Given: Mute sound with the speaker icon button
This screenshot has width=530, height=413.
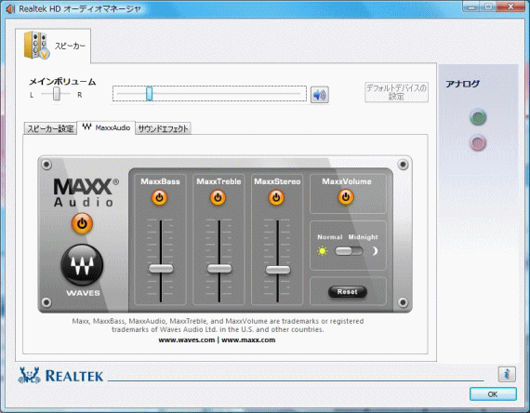Looking at the screenshot, I should click(320, 95).
